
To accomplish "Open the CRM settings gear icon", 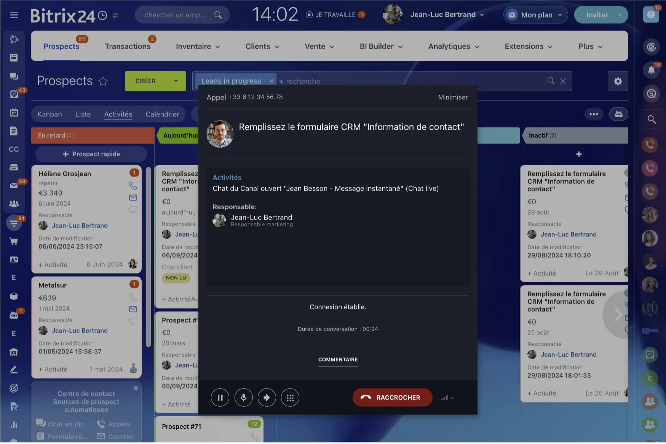I will pos(618,81).
